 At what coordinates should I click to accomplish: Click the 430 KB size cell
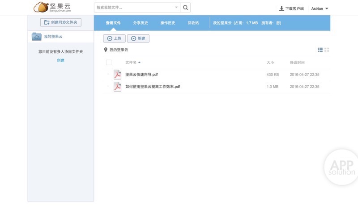(x=273, y=75)
